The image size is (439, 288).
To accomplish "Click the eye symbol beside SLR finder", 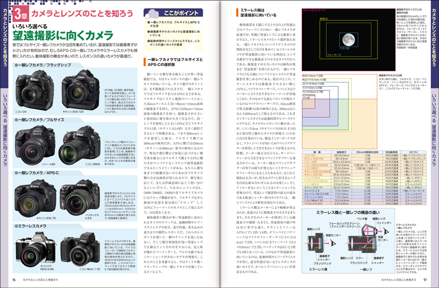I will [386, 231].
